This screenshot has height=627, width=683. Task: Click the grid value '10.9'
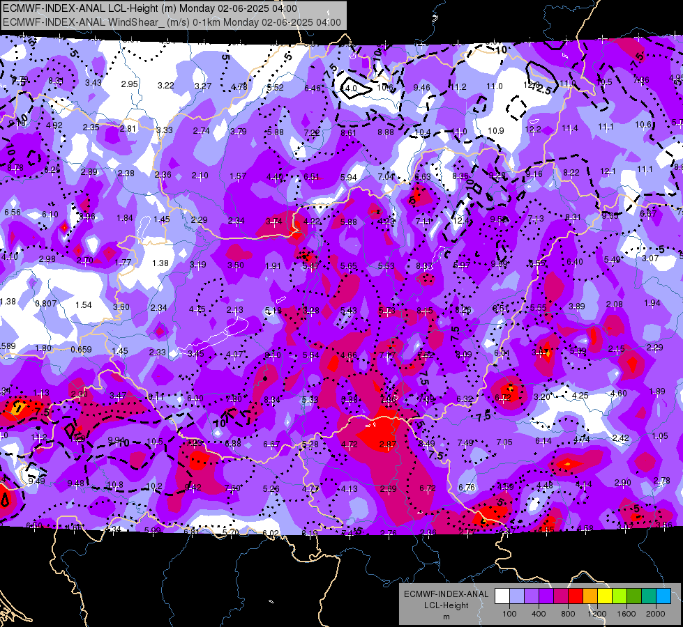click(496, 130)
